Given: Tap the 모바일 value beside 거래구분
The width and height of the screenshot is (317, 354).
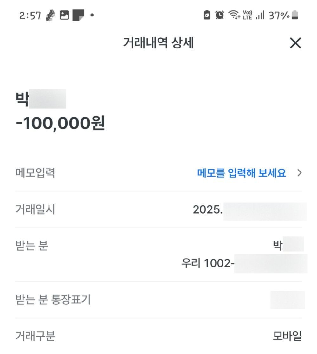Looking at the screenshot, I should (287, 336).
